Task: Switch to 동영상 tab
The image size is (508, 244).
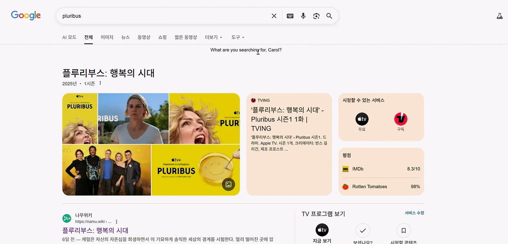Action: (144, 37)
